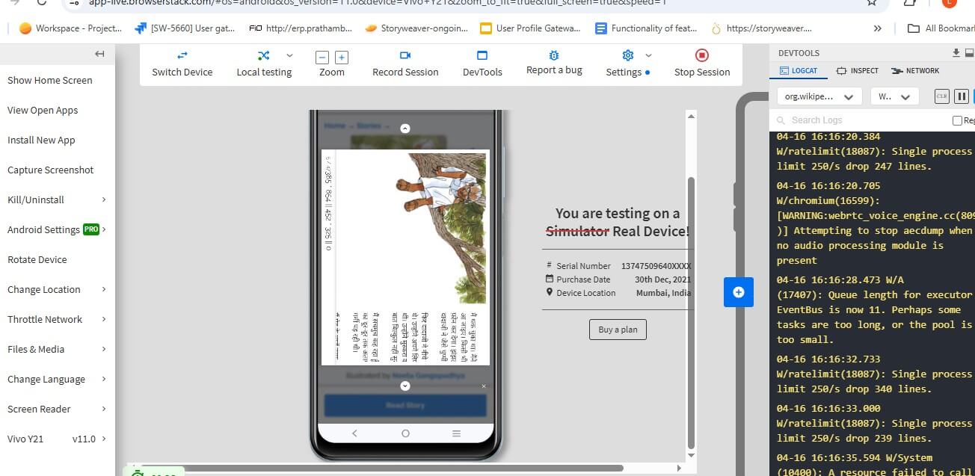The image size is (975, 476).
Task: Collapse the left sidebar with arrow icon
Action: [99, 54]
